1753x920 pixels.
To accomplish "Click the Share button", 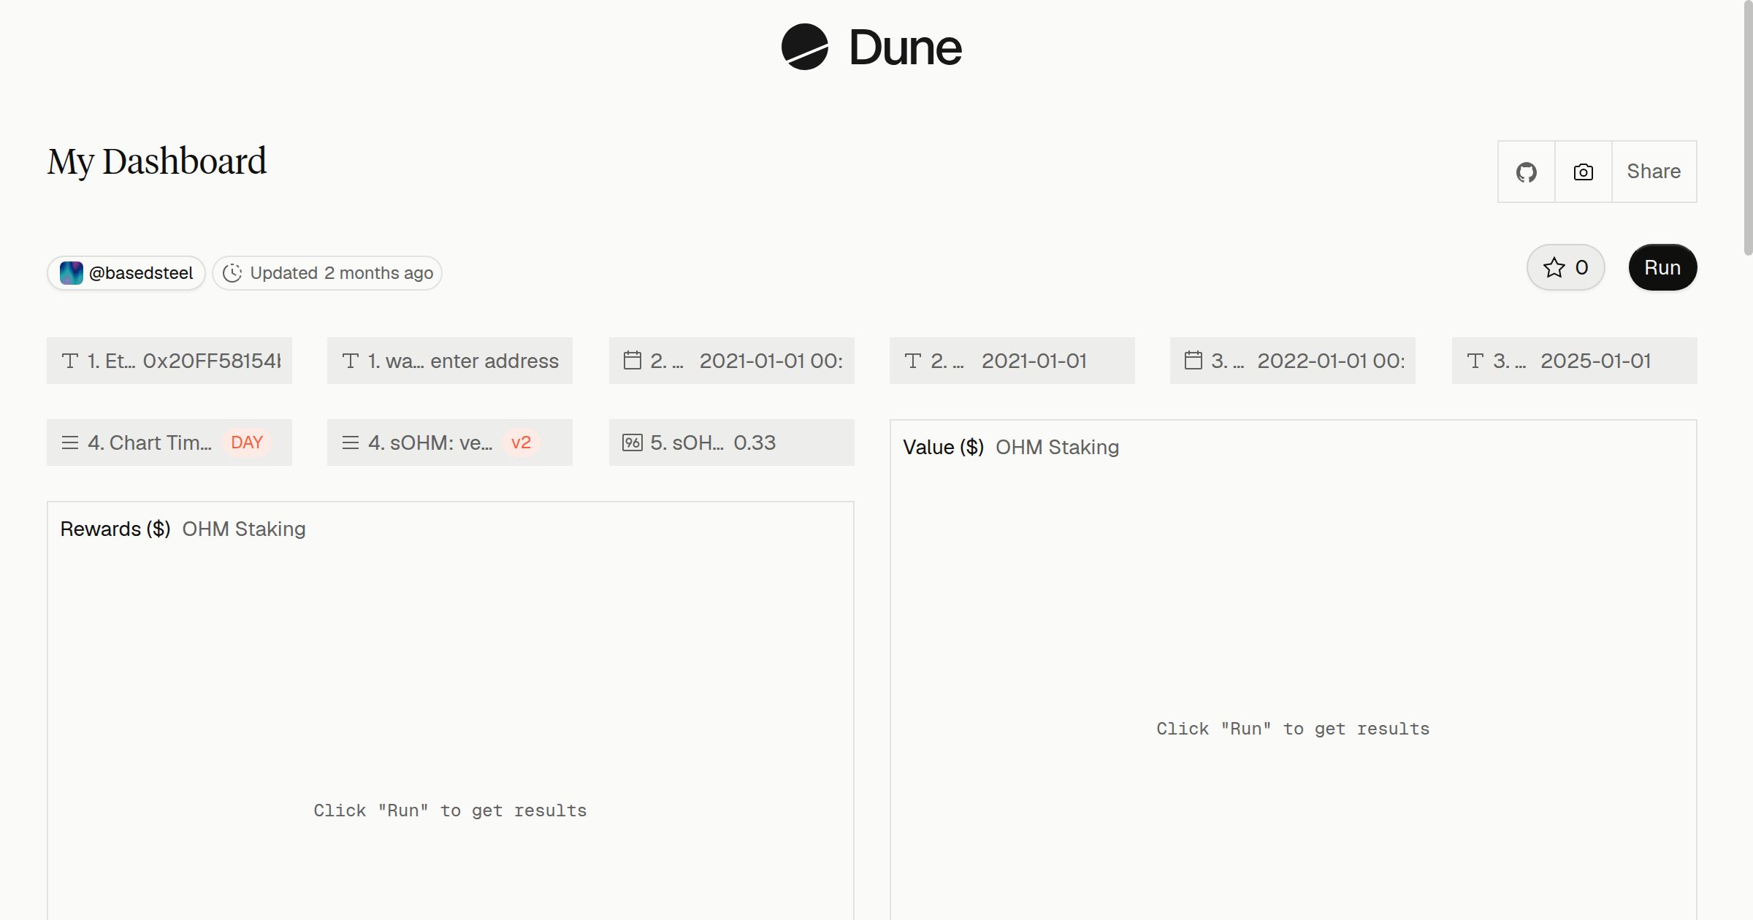I will coord(1654,172).
